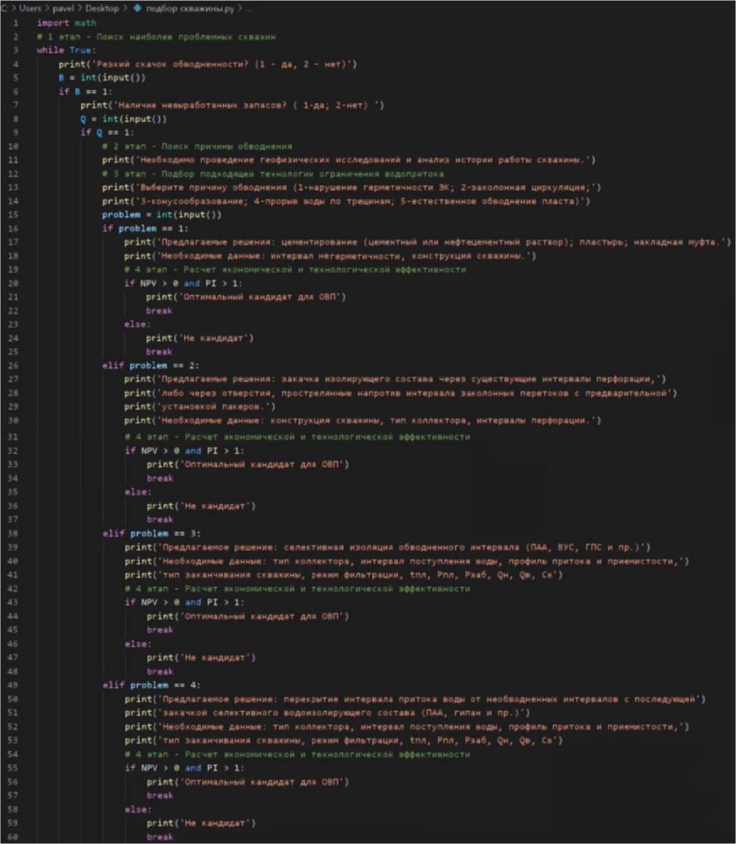Place cursor on 'if B == 1:' line
This screenshot has width=736, height=844.
coord(85,91)
